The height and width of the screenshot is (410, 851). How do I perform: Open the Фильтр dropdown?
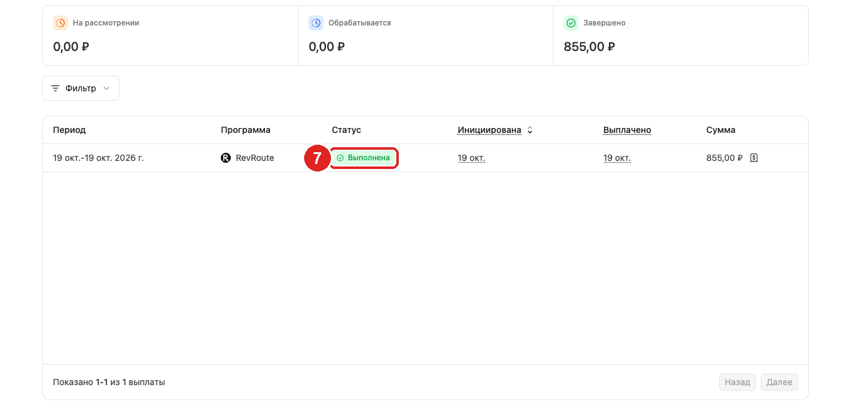click(81, 88)
